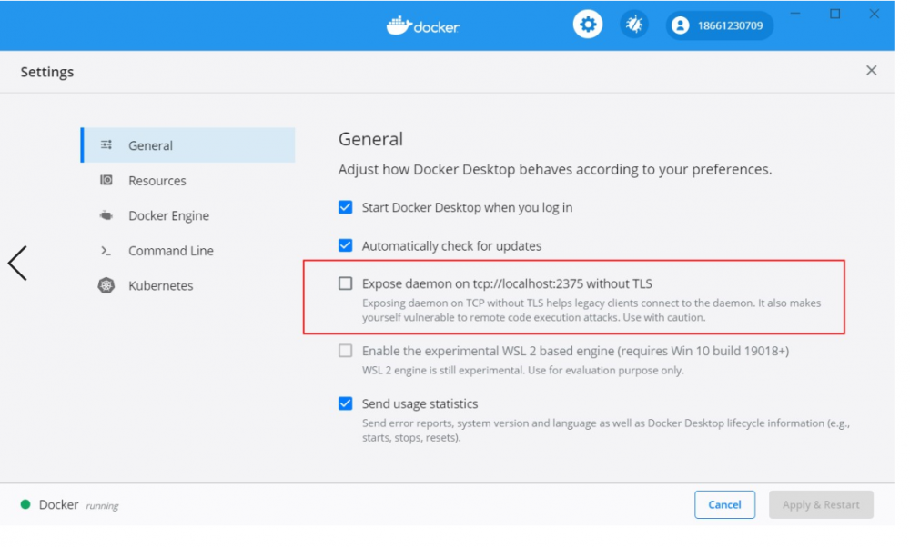Click the Resources icon in sidebar
The height and width of the screenshot is (547, 910).
click(x=106, y=180)
